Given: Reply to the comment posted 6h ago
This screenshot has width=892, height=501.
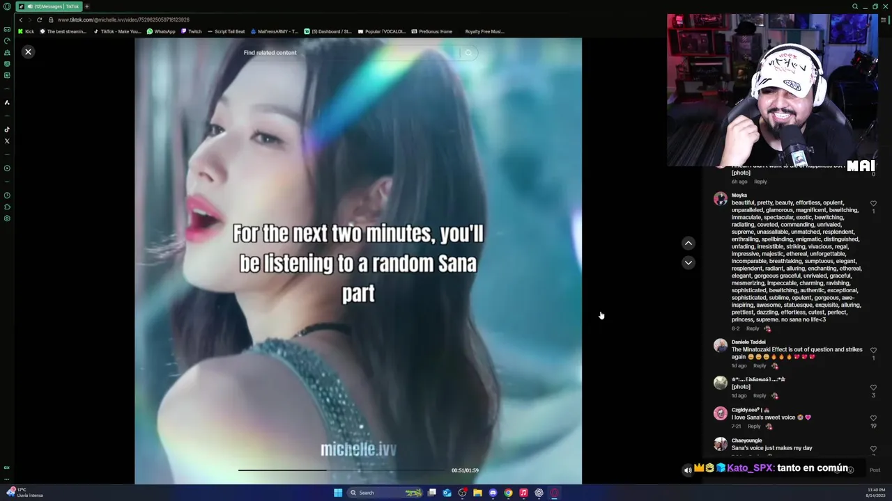Looking at the screenshot, I should 760,182.
